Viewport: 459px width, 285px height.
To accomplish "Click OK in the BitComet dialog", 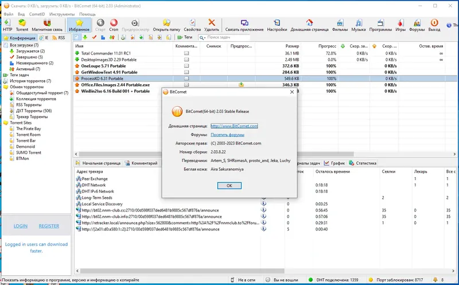I will click(229, 186).
